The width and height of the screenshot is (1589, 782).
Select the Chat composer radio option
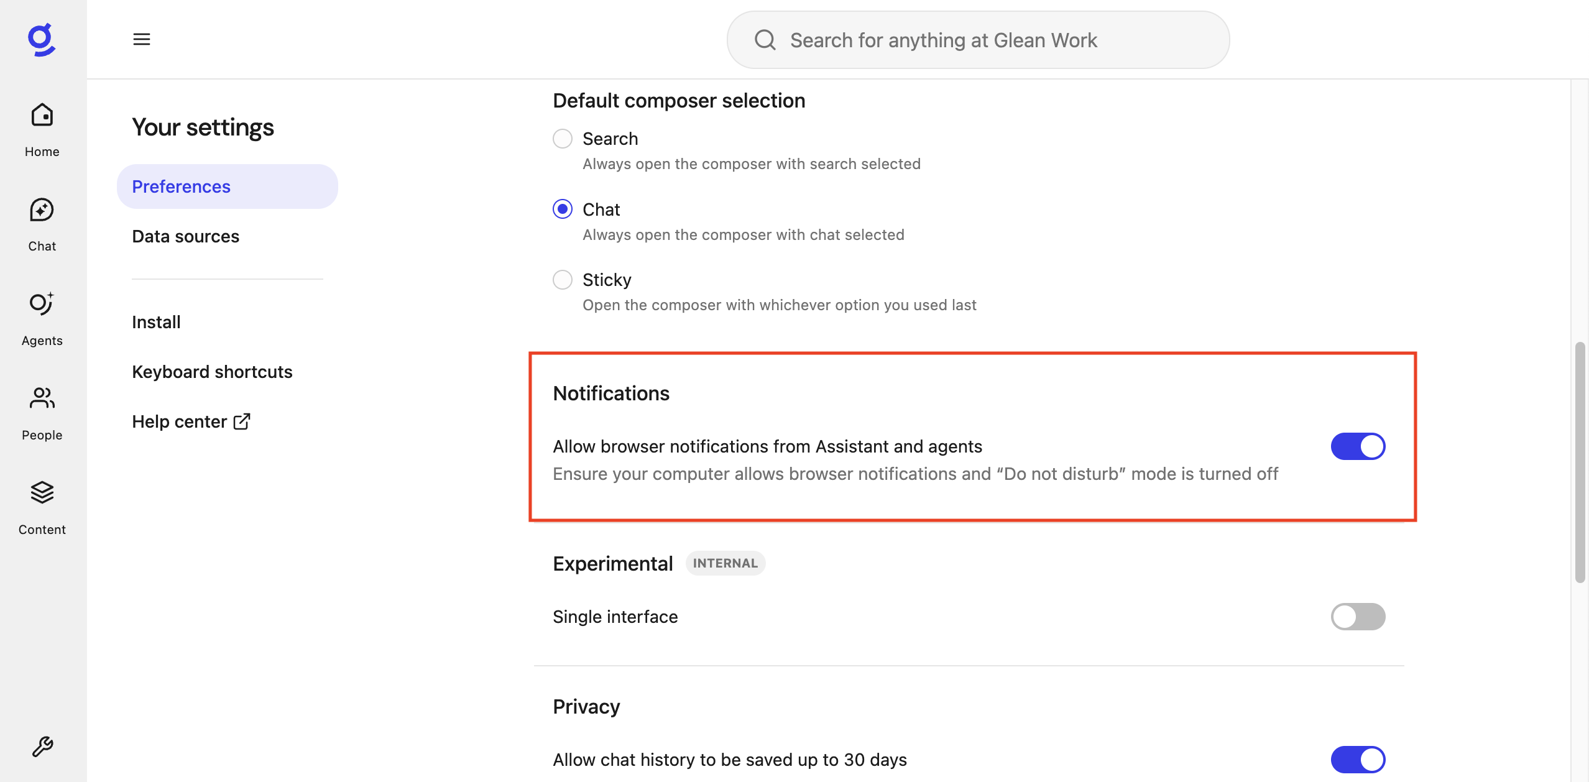tap(563, 209)
